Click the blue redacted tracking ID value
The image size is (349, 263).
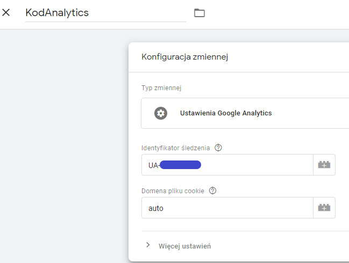click(180, 165)
